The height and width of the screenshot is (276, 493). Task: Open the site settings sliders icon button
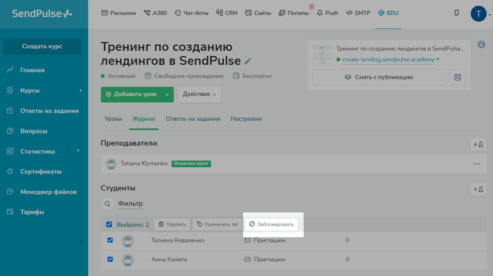pos(458,77)
